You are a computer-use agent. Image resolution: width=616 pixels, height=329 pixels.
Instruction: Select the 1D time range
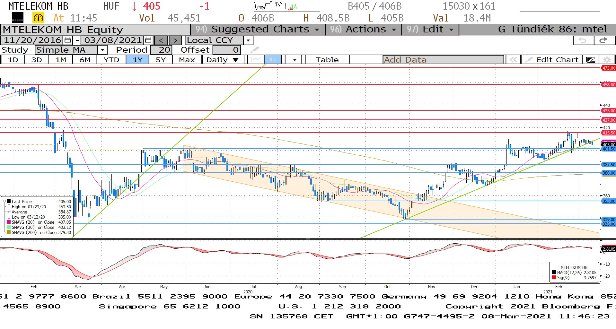click(x=13, y=60)
